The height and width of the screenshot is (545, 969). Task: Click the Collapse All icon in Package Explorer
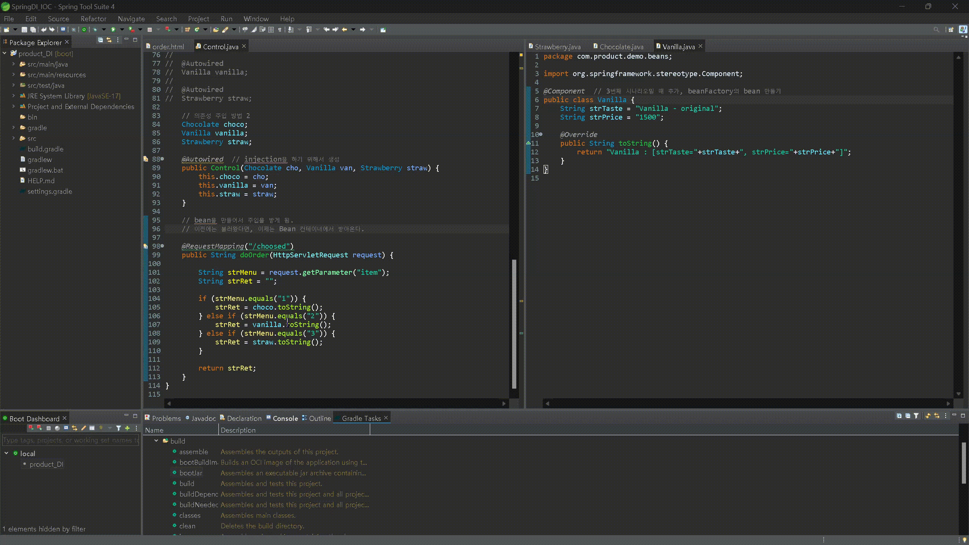[100, 40]
